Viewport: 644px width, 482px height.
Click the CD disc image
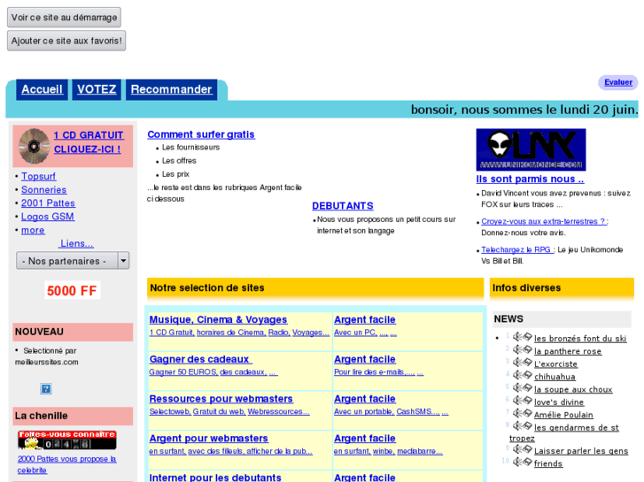pos(34,146)
